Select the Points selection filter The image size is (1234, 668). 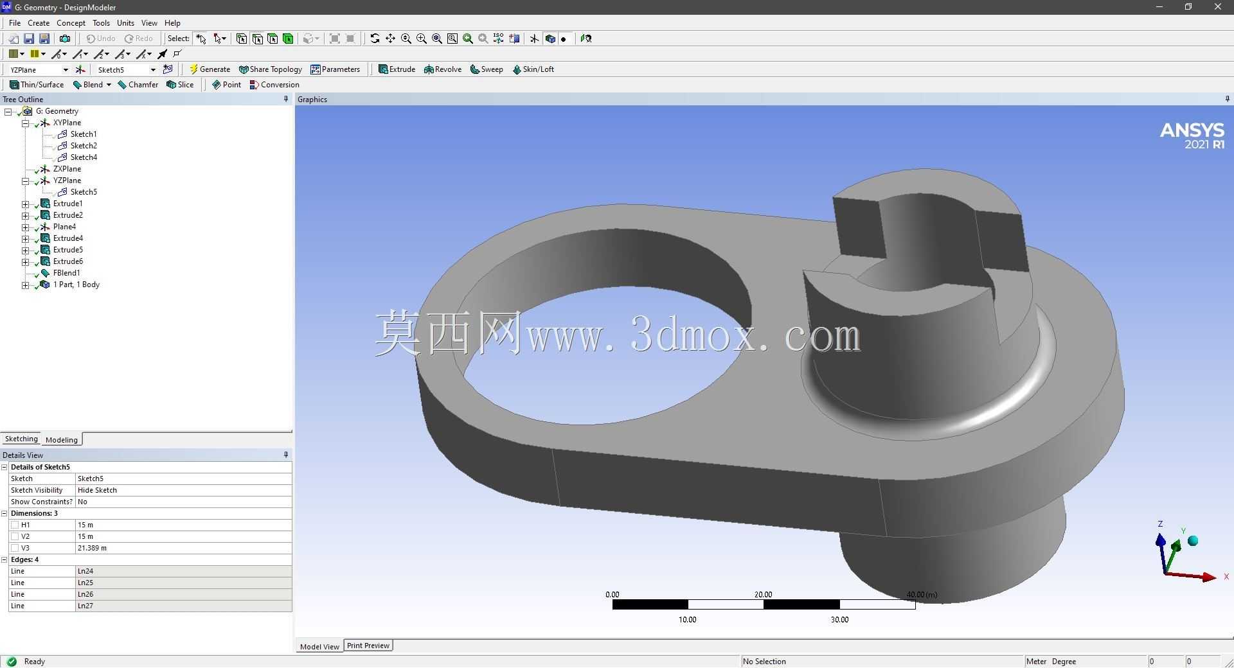click(242, 39)
